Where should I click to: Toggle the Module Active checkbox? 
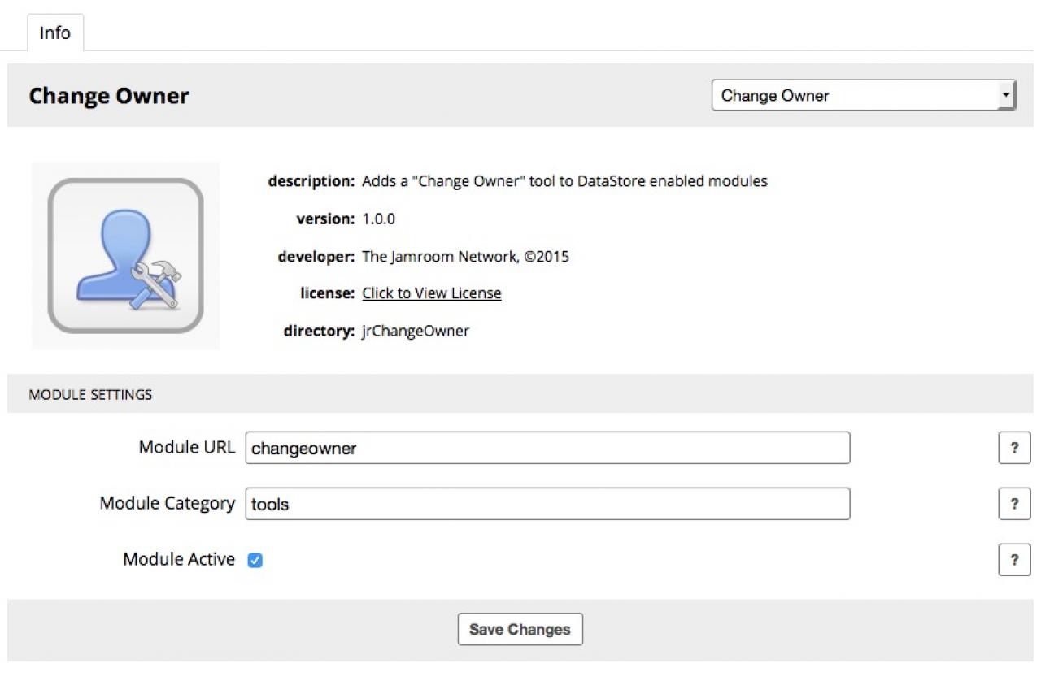tap(255, 560)
